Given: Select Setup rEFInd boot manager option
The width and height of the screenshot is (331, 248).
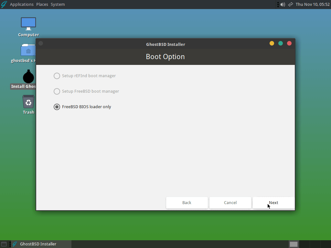Looking at the screenshot, I should coord(85,76).
